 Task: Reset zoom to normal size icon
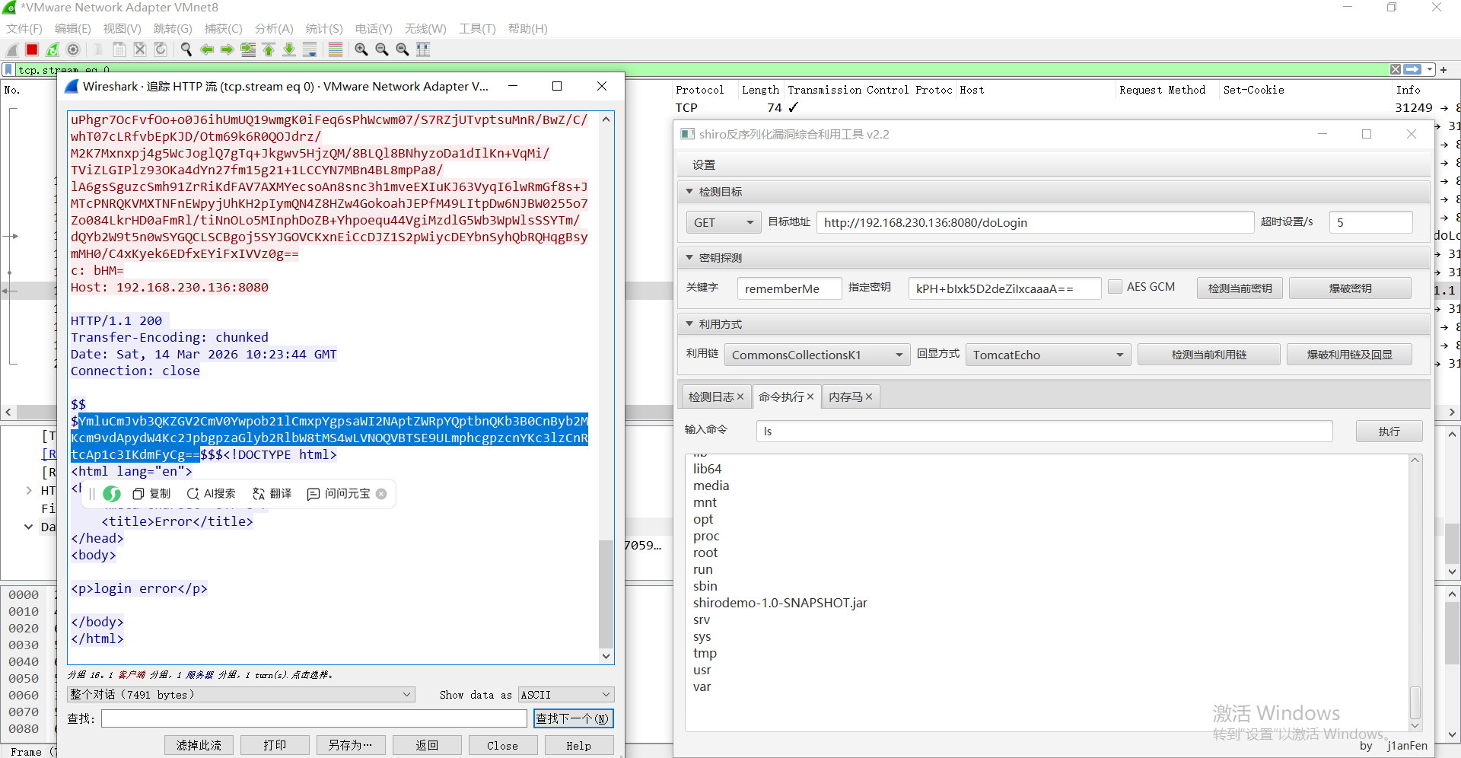click(x=403, y=49)
